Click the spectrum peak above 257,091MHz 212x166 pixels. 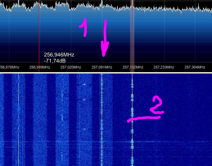click(x=102, y=3)
